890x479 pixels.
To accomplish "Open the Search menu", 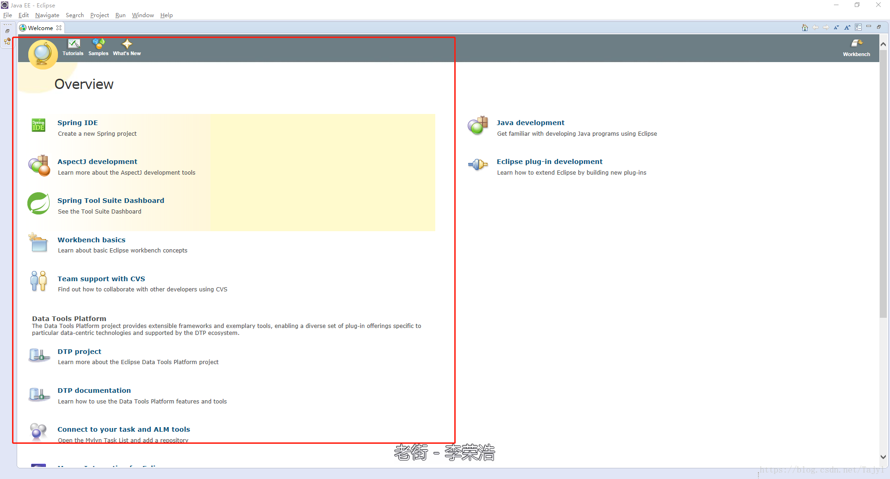I will pos(75,15).
